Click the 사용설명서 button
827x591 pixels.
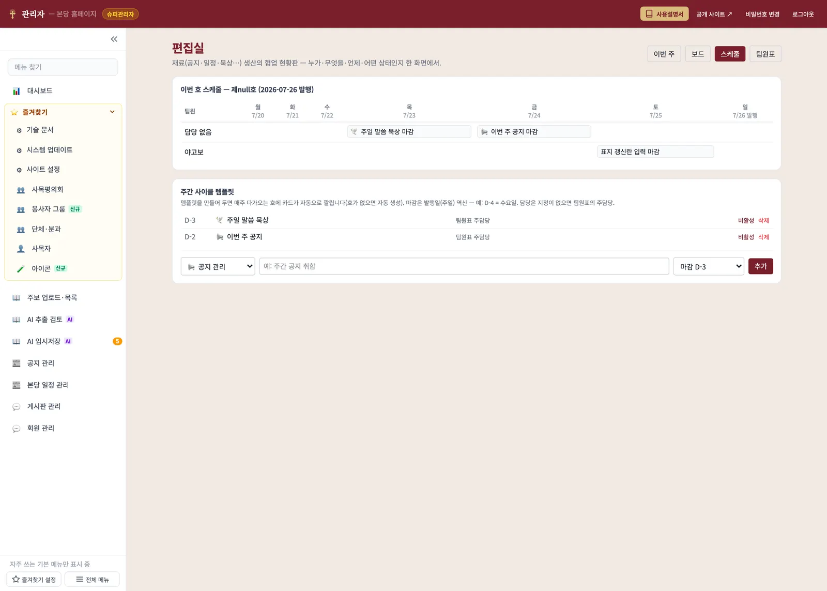(x=664, y=14)
